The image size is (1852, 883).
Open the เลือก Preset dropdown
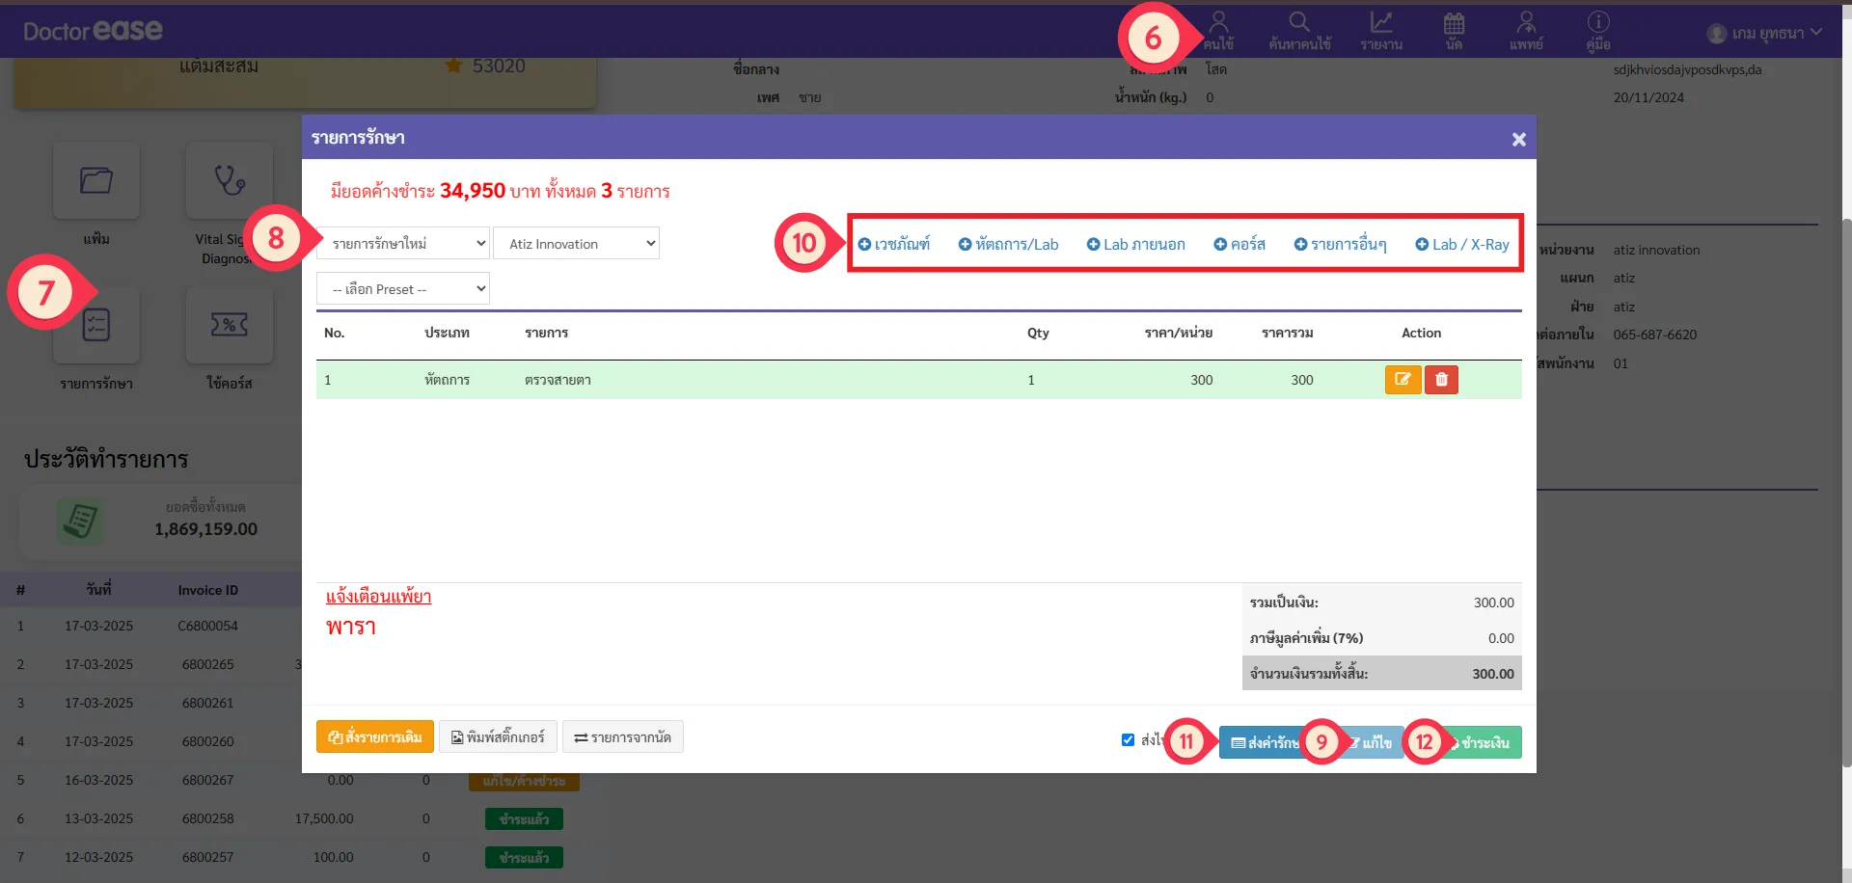click(x=403, y=289)
